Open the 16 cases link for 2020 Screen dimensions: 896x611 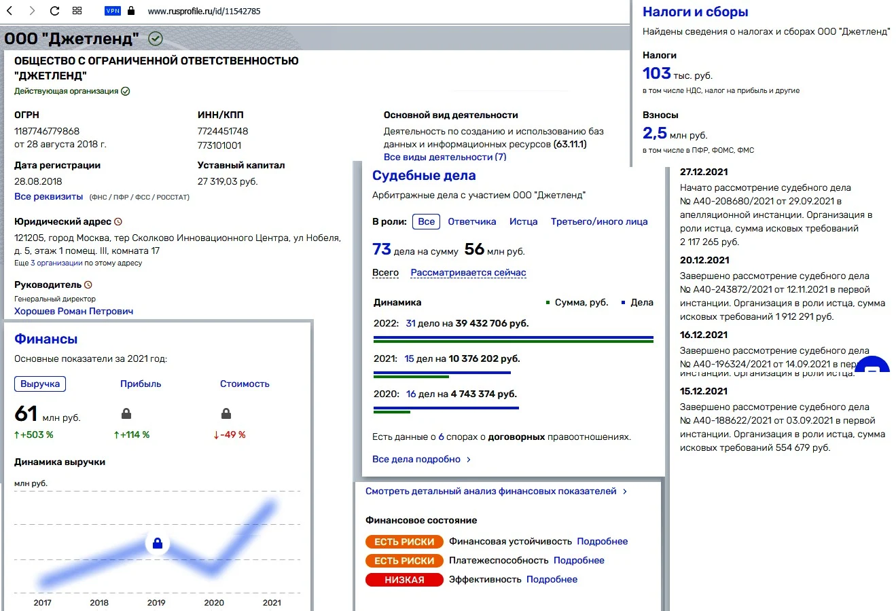coord(411,394)
